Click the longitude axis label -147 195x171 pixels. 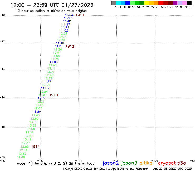[40, 160]
